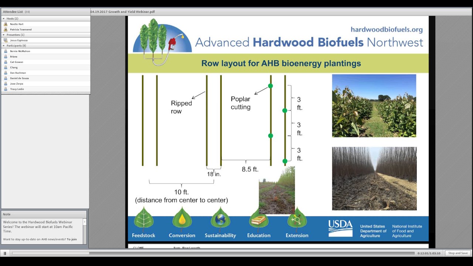Screen dimensions: 473x266
Task: Click the 8.5 ft. spacing label
Action: [250, 170]
